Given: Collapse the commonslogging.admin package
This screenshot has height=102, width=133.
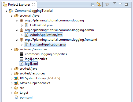Looking at the screenshot, I should (17, 31).
